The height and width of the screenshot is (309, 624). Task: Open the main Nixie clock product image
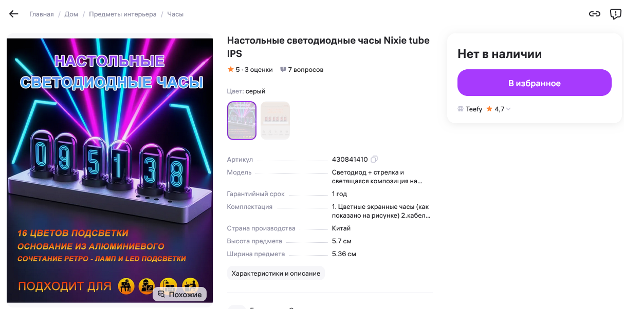coord(109,170)
